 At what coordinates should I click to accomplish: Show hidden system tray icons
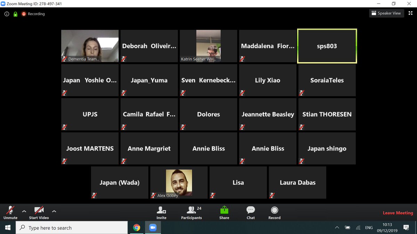point(337,228)
